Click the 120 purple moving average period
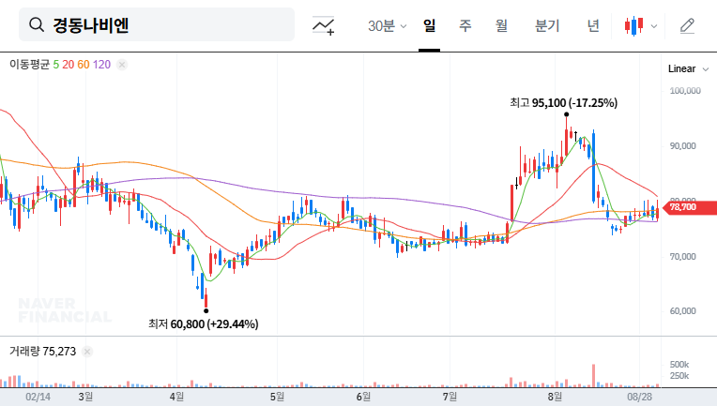Viewport: 717px width, 406px height. tap(102, 65)
